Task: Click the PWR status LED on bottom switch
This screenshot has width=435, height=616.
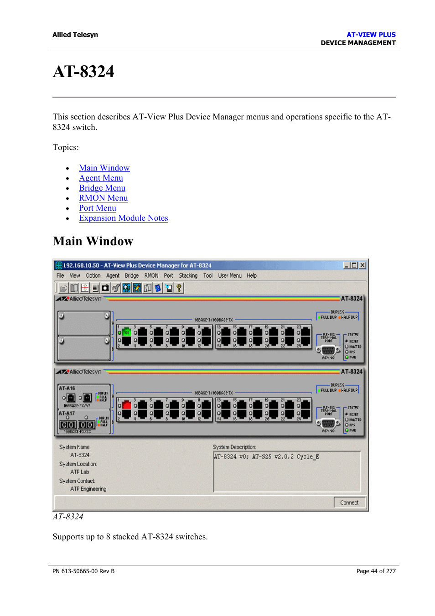Action: (x=347, y=430)
